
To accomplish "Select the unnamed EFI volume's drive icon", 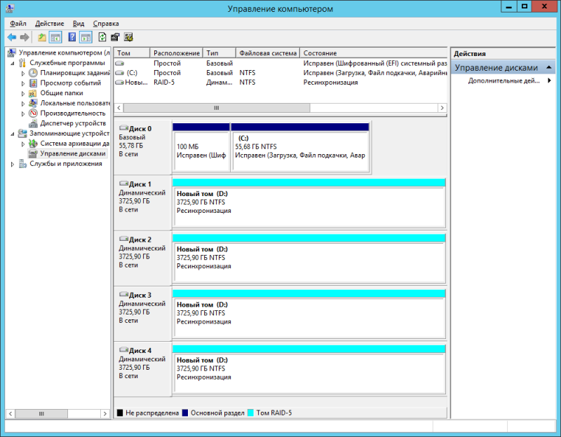I will 119,63.
